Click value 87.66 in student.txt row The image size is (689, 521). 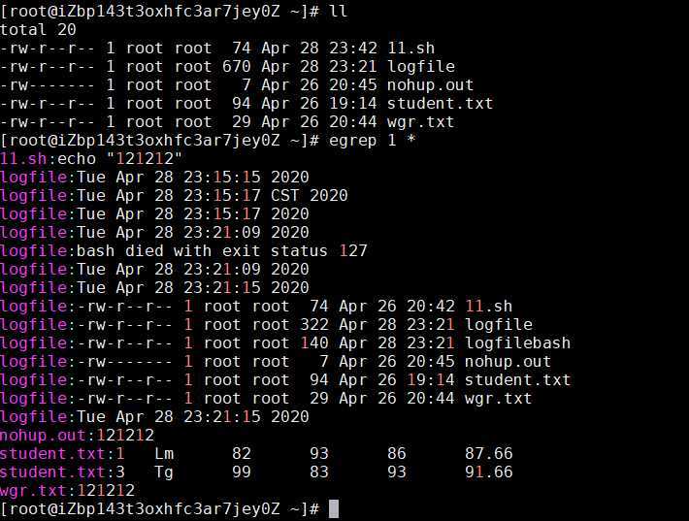[x=489, y=453]
